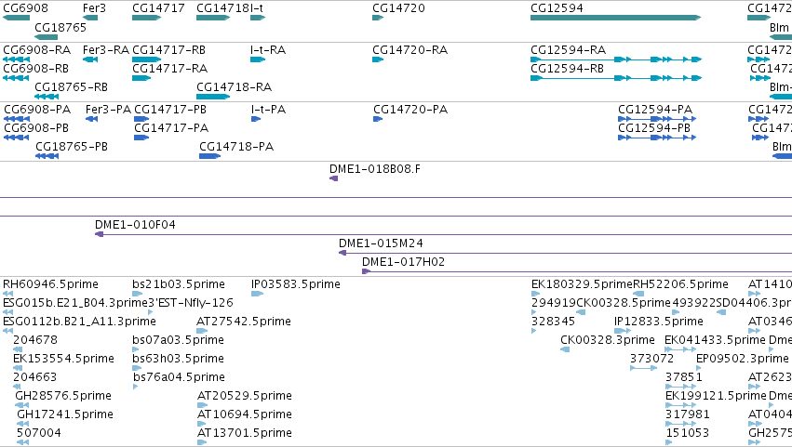Select transcript CG14717-RA
792x447 pixels.
(169, 69)
